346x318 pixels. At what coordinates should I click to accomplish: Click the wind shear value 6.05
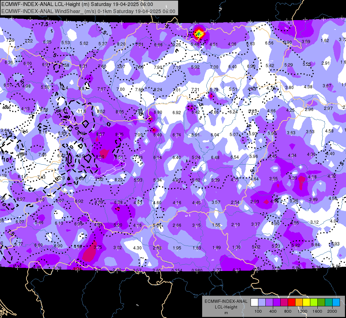point(47,42)
